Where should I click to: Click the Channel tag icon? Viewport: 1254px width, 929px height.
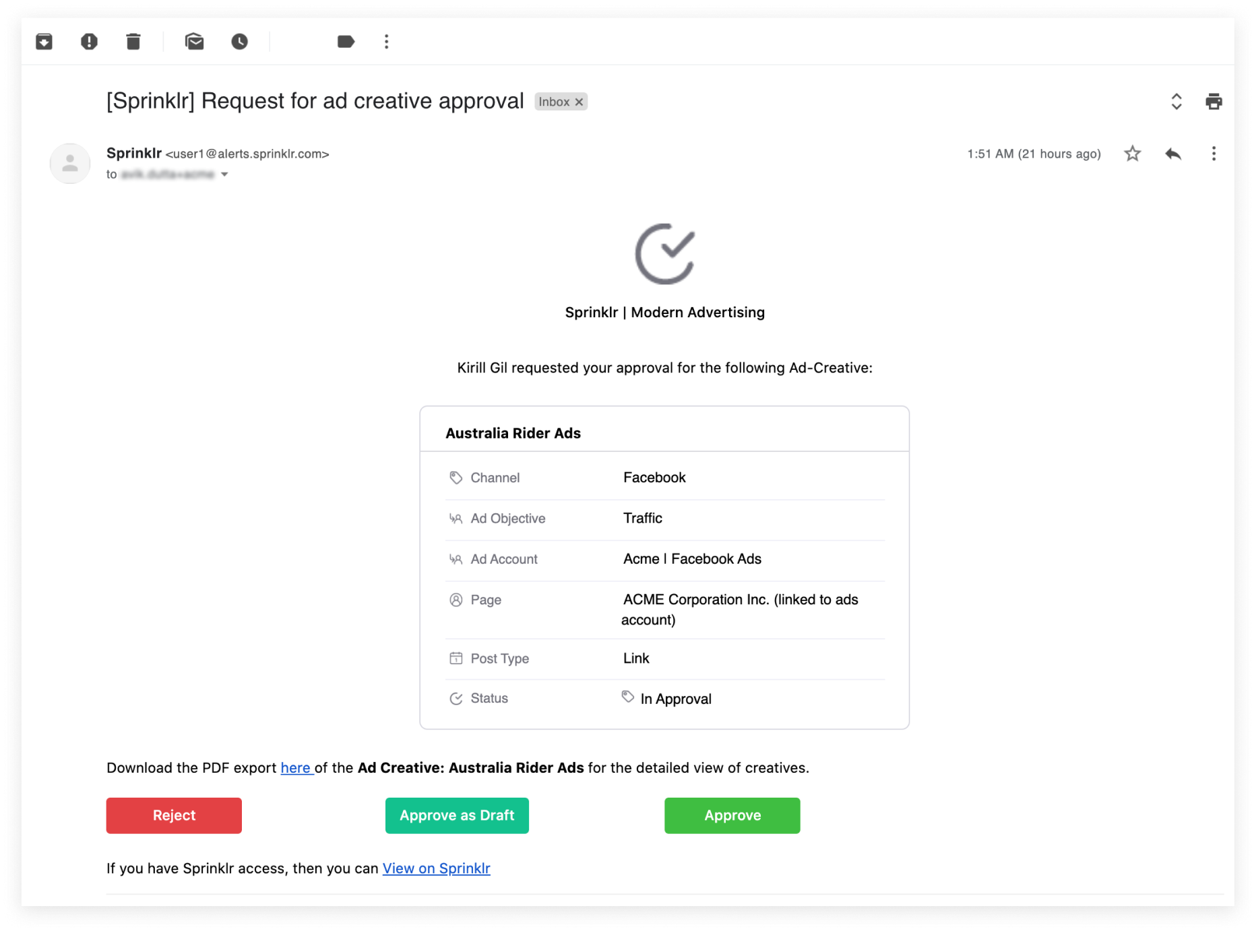[456, 478]
